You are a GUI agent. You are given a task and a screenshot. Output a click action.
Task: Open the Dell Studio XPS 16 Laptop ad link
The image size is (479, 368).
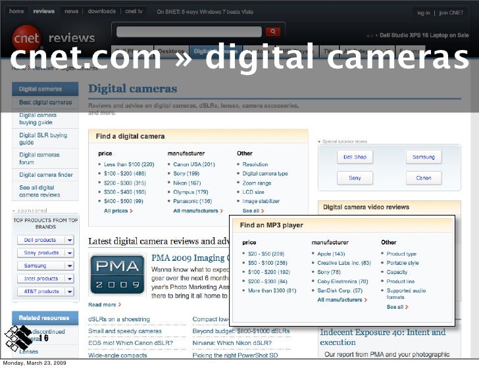[424, 35]
